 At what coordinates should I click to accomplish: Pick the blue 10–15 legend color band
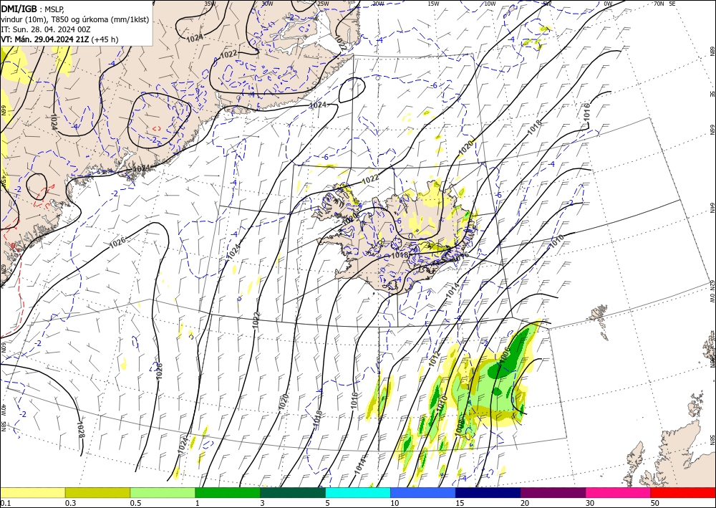(x=423, y=492)
